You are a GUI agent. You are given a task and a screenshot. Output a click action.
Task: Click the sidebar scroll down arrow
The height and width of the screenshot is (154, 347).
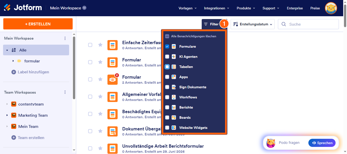click(x=74, y=150)
